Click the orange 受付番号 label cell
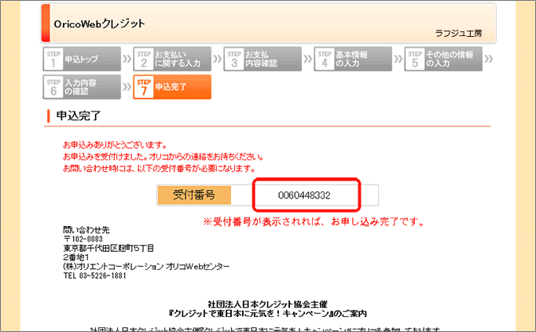Image resolution: width=536 pixels, height=332 pixels. pos(193,195)
